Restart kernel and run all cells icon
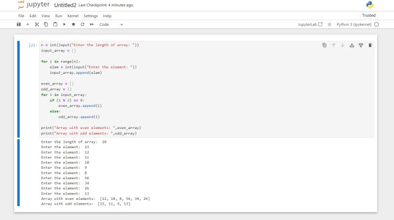Image resolution: width=394 pixels, height=220 pixels. (x=92, y=24)
